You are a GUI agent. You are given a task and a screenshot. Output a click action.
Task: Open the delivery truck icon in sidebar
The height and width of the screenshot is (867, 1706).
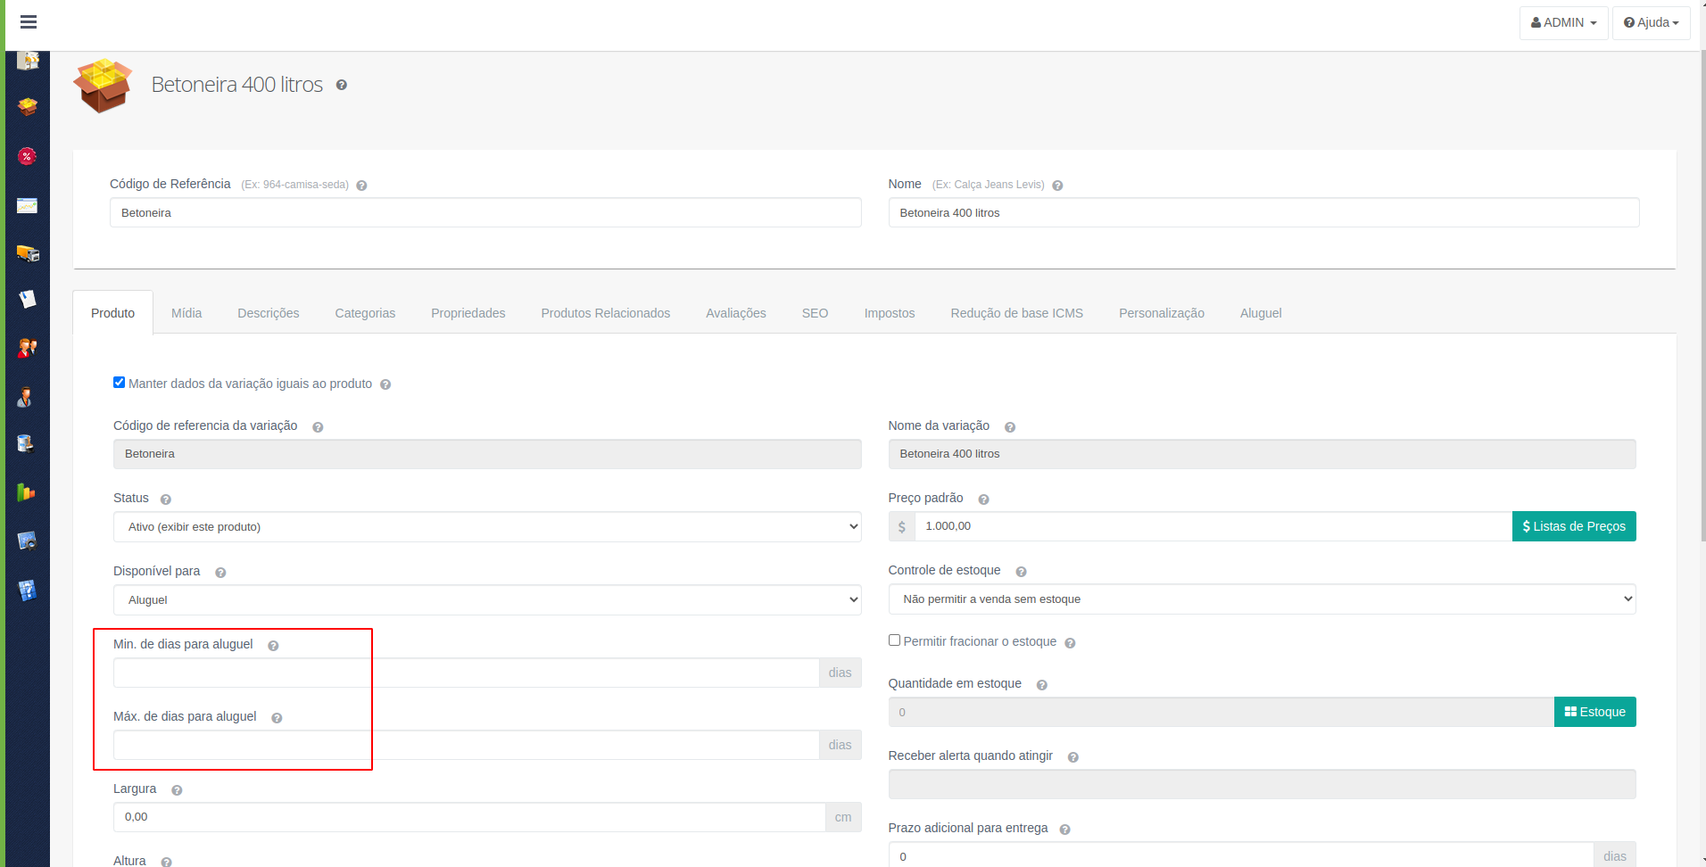click(x=28, y=253)
